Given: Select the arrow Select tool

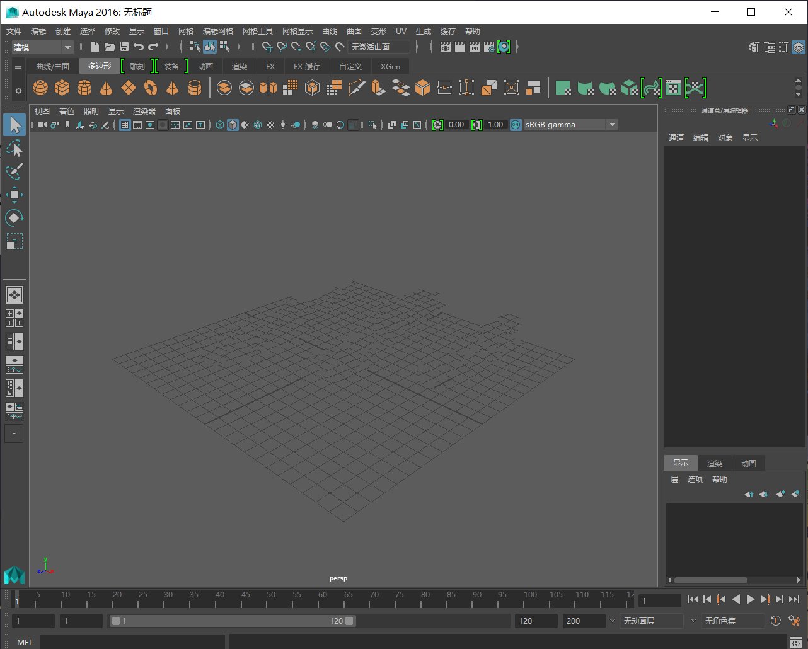Looking at the screenshot, I should coord(14,125).
